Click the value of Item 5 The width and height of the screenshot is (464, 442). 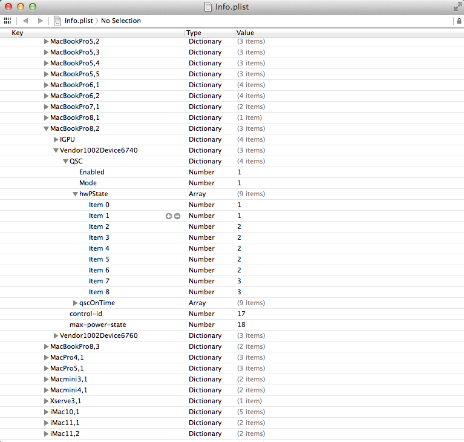(x=239, y=260)
